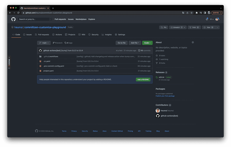Star the repository
This screenshot has height=147, width=231.
click(209, 27)
